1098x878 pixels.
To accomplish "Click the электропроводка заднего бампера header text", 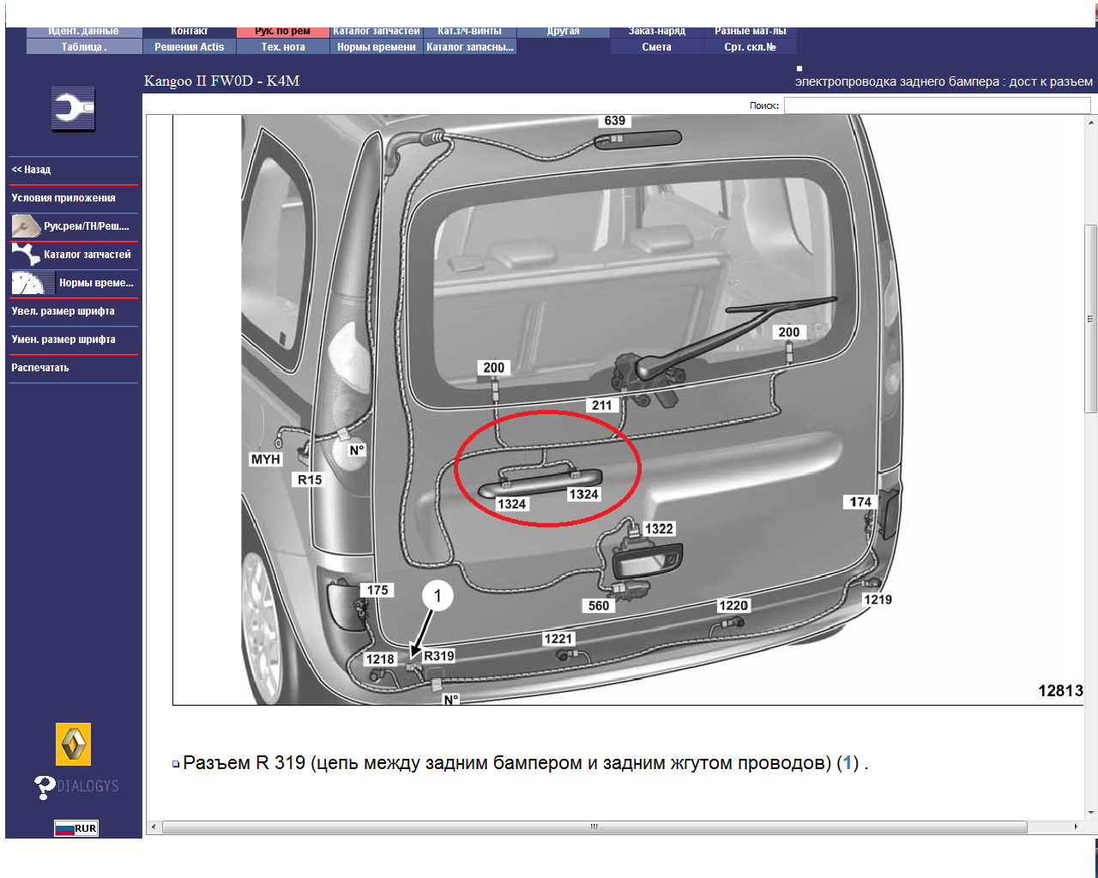I will click(x=944, y=81).
